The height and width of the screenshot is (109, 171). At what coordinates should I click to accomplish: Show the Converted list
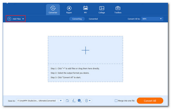[93, 19]
